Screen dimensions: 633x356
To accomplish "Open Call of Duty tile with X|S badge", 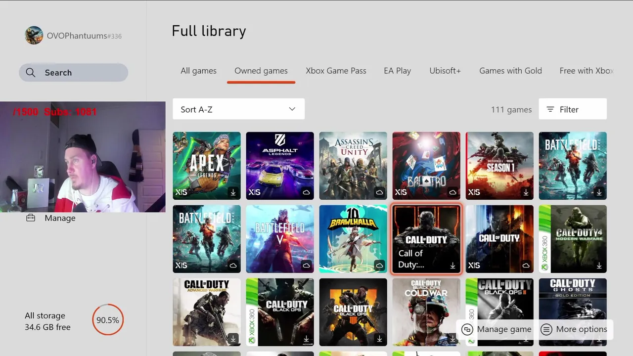I will tap(499, 239).
